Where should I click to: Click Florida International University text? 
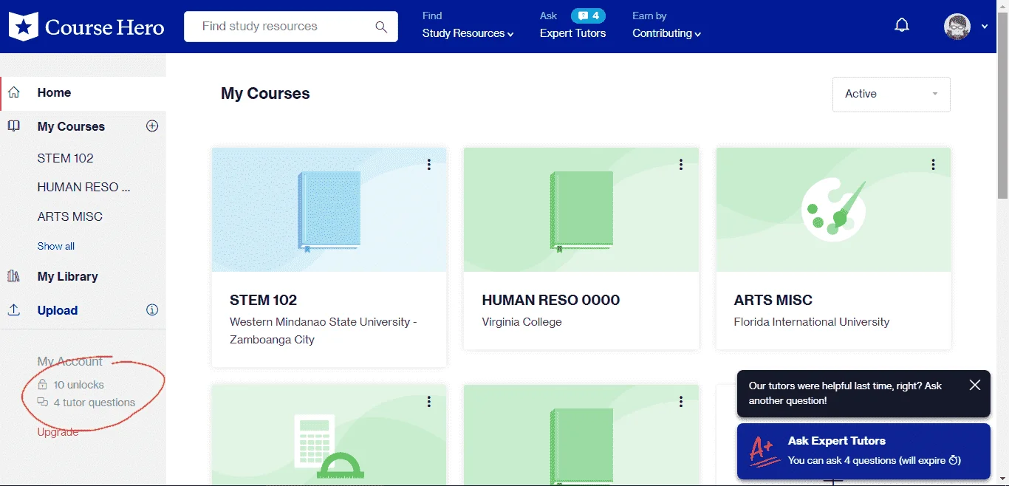click(812, 322)
